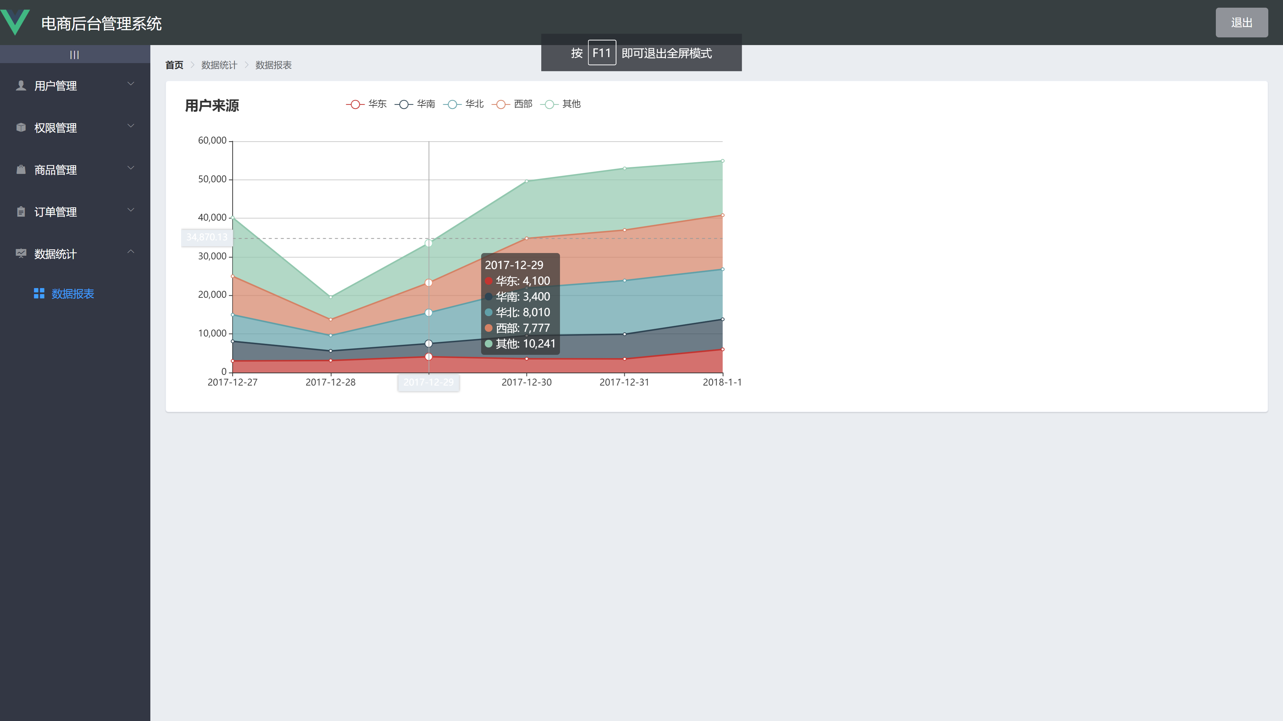The image size is (1283, 721).
Task: Click the data statistics chart icon
Action: pyautogui.click(x=21, y=253)
